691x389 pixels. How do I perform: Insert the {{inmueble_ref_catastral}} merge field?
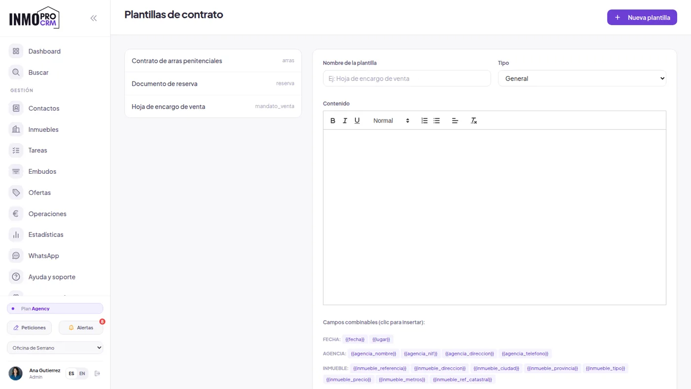click(462, 380)
